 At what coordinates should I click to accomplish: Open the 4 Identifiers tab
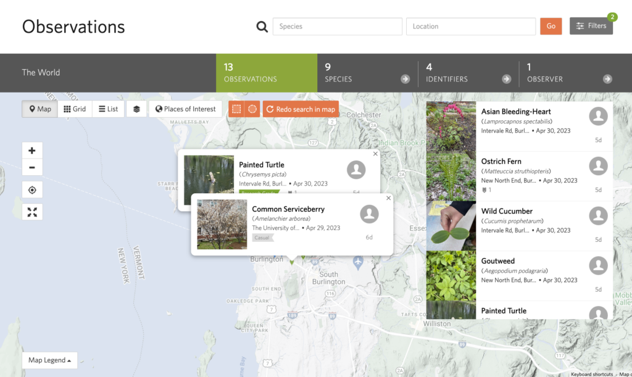468,73
